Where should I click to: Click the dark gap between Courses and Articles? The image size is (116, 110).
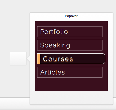70,65
